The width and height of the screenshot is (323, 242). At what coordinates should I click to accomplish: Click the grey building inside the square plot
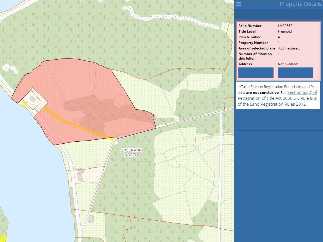33,99
